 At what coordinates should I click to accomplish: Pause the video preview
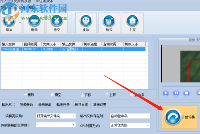point(176,93)
